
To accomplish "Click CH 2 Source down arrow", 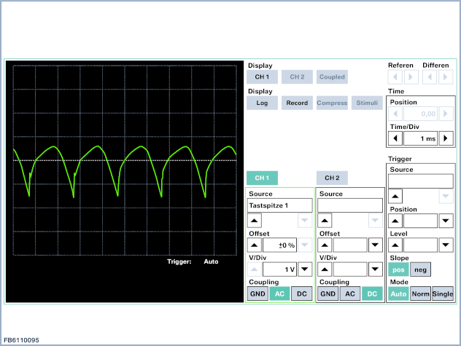I will (375, 221).
